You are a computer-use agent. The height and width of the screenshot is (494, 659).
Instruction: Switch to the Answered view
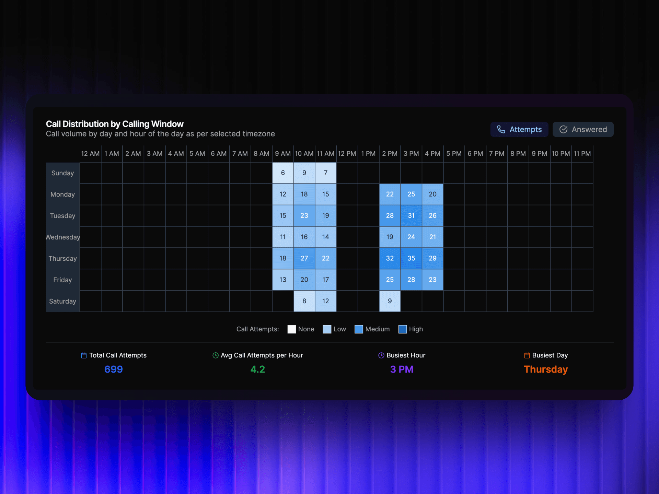click(x=583, y=129)
